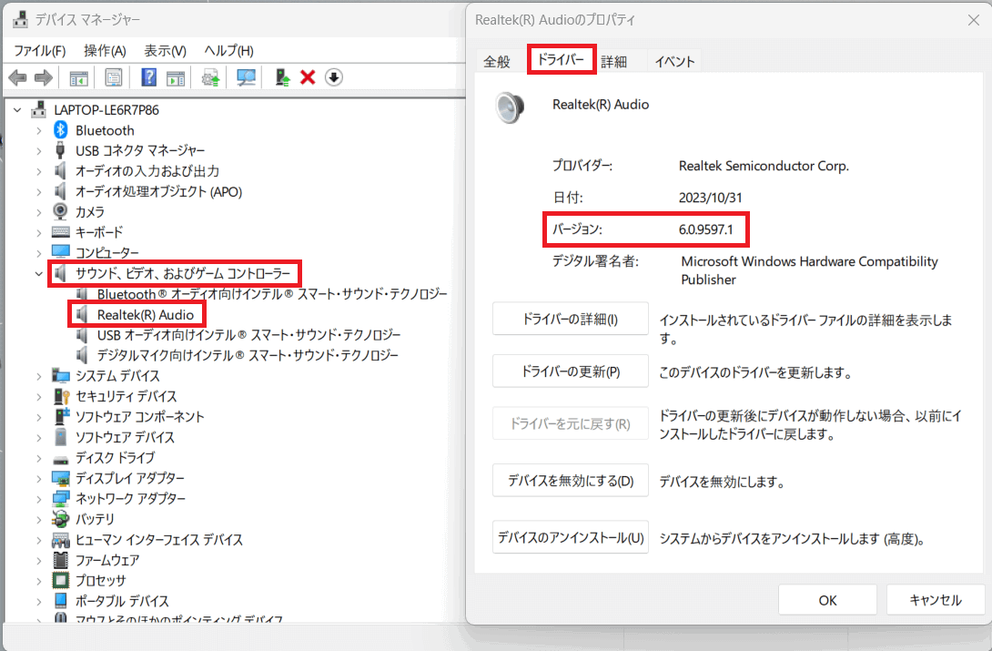The width and height of the screenshot is (992, 651).
Task: Select the オーディオ処理オブジェクト (APO) row
Action: [158, 191]
